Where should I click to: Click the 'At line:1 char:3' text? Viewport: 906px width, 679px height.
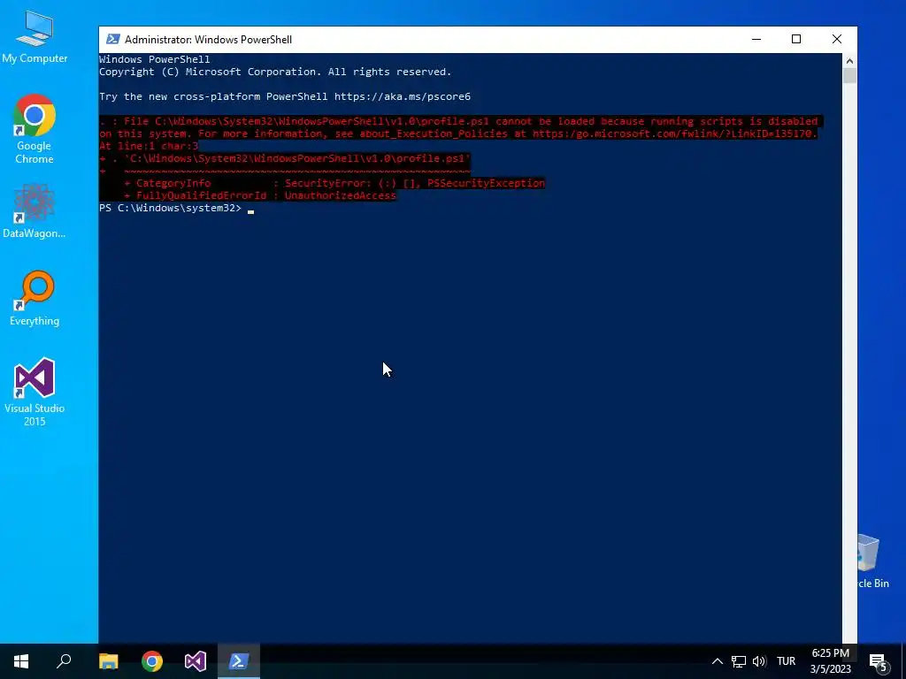(x=149, y=146)
